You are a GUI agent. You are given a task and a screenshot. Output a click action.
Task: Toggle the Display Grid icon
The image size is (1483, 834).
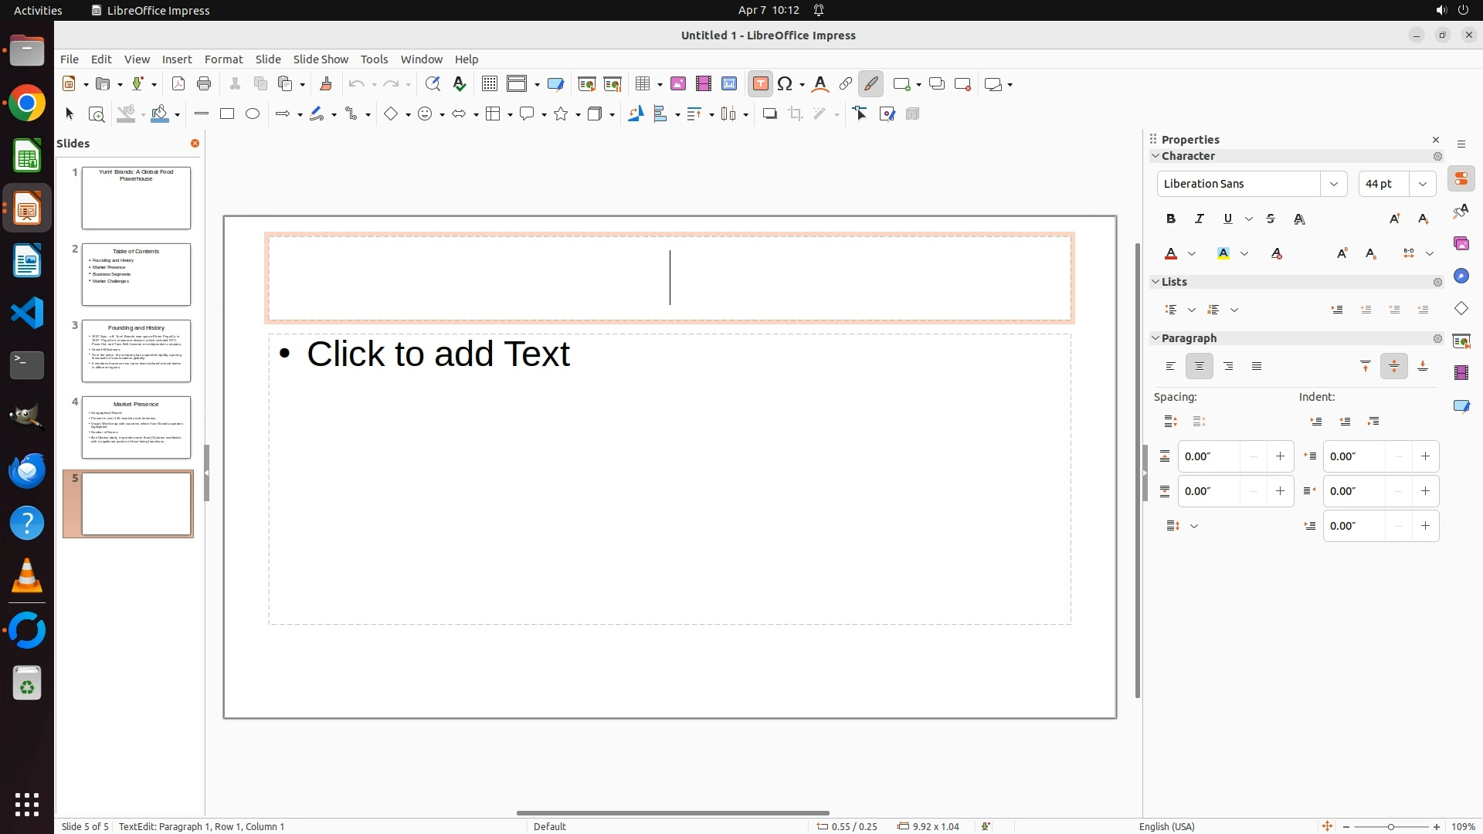489,84
